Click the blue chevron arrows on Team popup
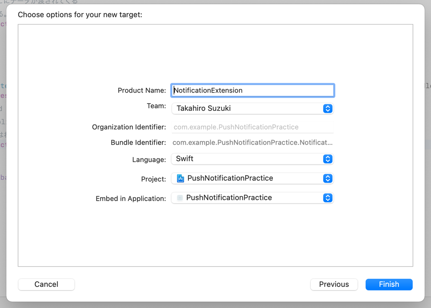431x308 pixels. 328,109
